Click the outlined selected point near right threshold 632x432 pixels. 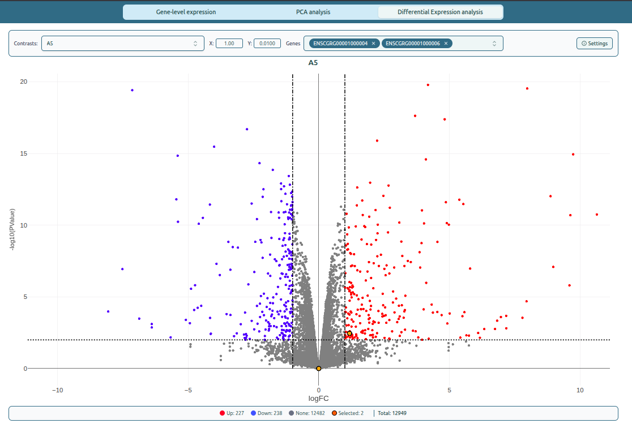pyautogui.click(x=349, y=333)
